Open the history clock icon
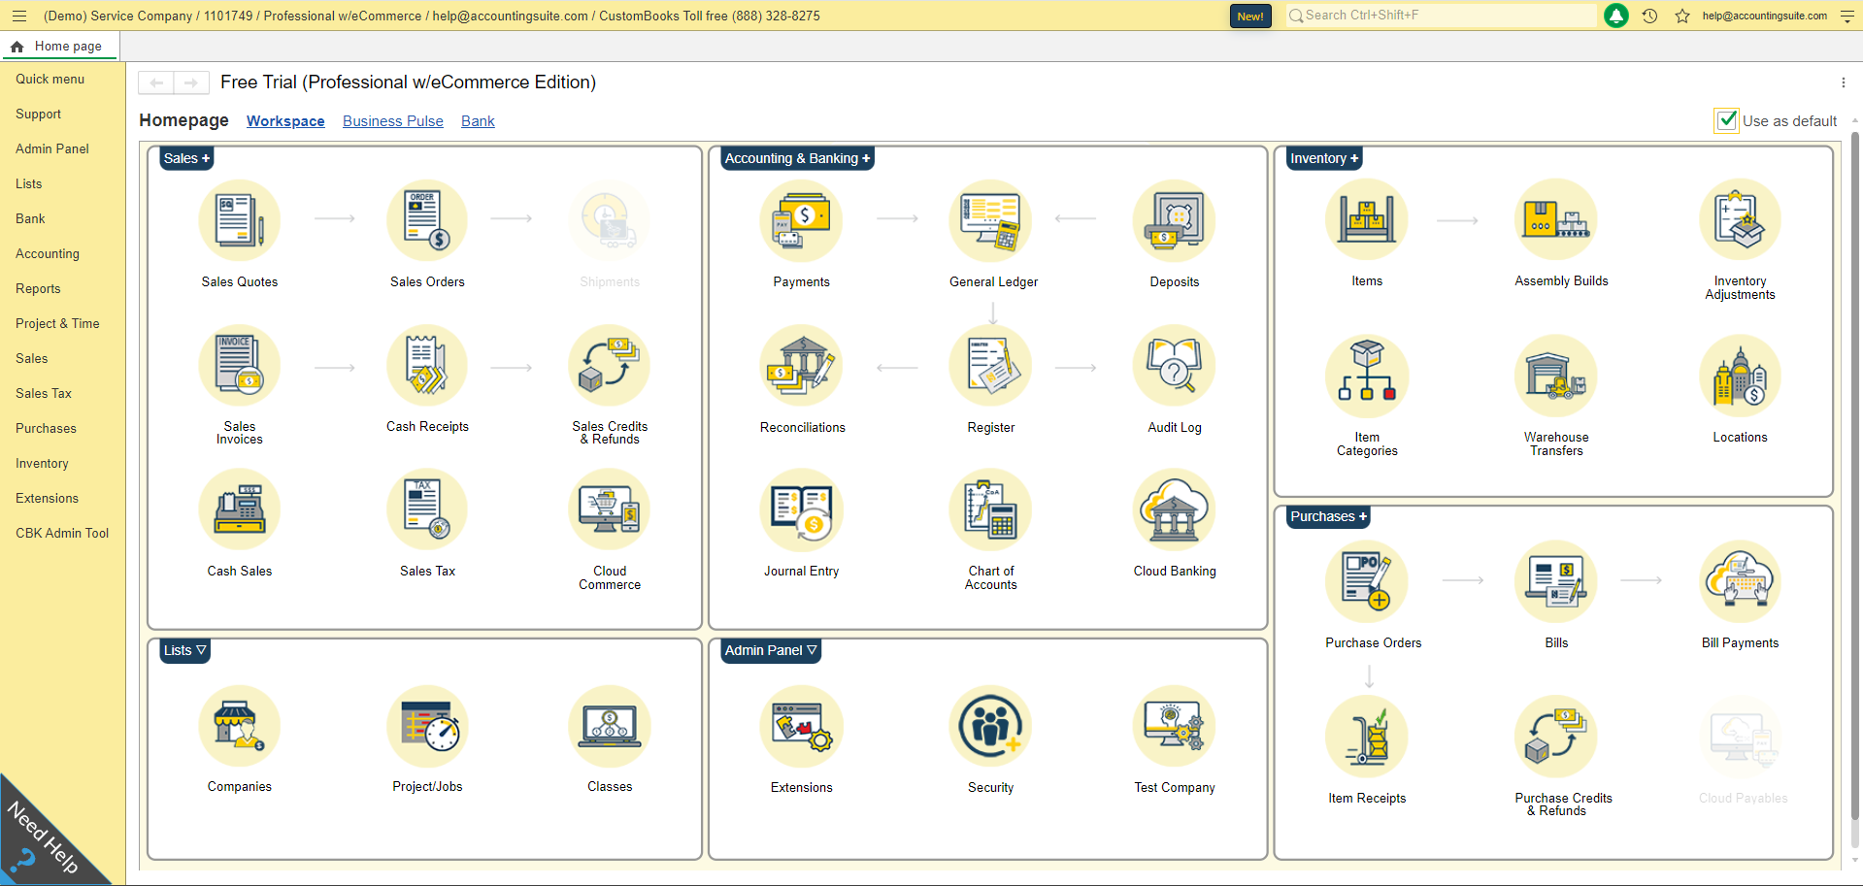 pyautogui.click(x=1649, y=16)
